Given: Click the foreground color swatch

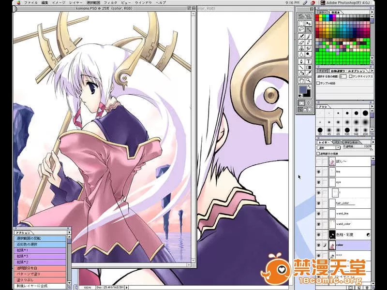Looking at the screenshot, I should [x=303, y=90].
